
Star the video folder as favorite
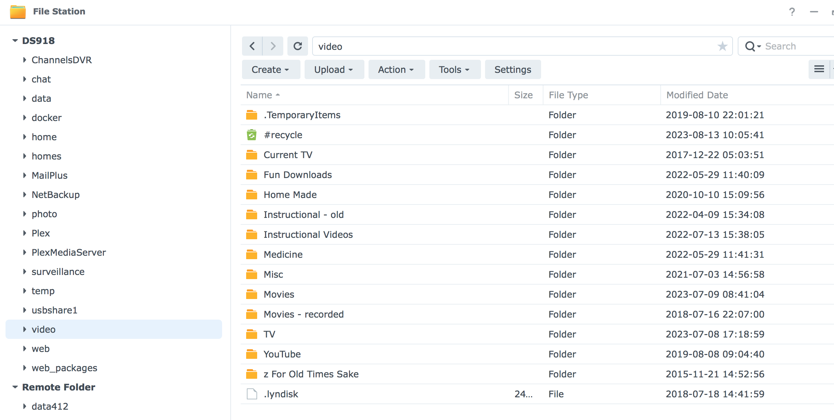pyautogui.click(x=722, y=46)
